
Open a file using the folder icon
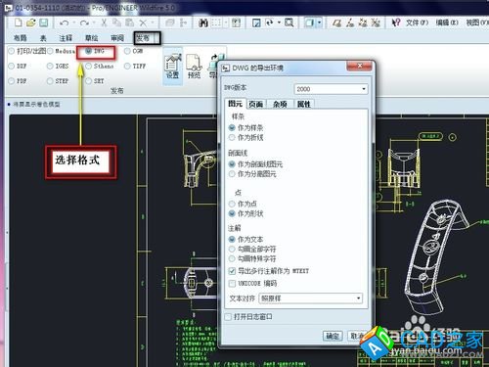pyautogui.click(x=31, y=23)
